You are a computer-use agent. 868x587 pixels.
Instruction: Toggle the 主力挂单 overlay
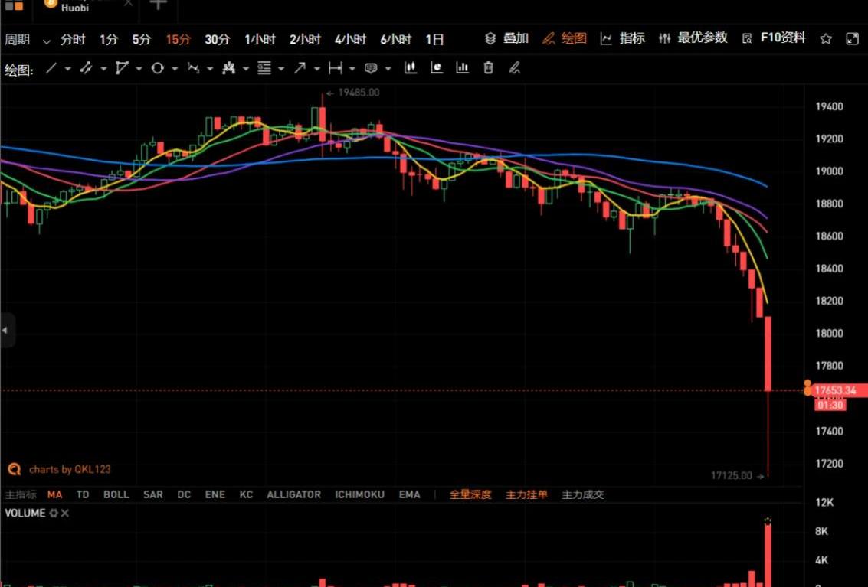526,495
